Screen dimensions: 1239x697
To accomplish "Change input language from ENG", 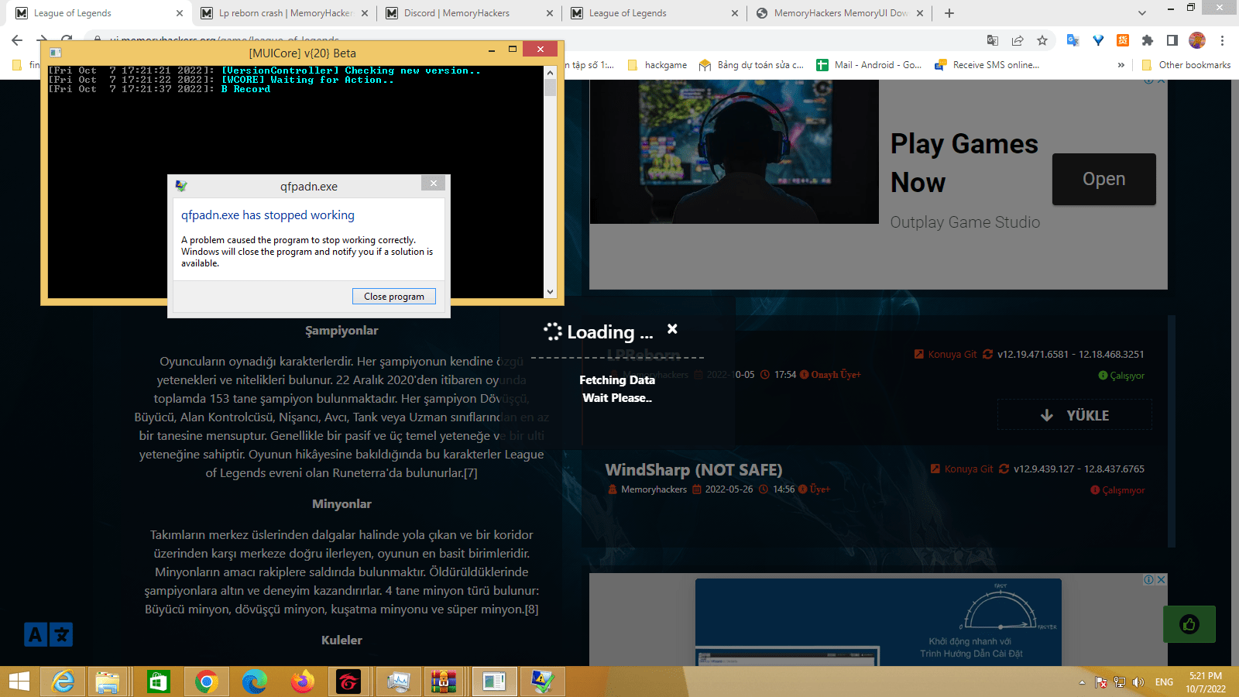I will click(x=1164, y=682).
